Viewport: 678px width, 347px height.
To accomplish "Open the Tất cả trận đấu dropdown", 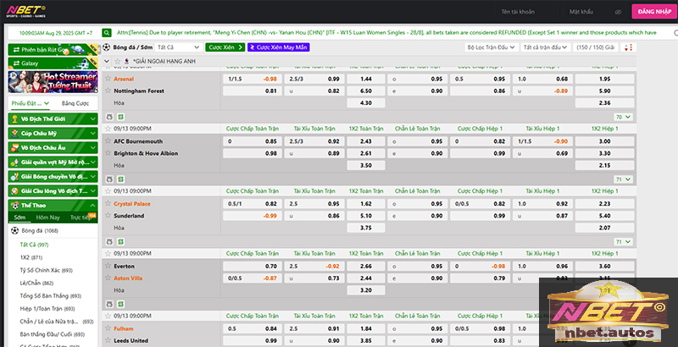I will (543, 47).
